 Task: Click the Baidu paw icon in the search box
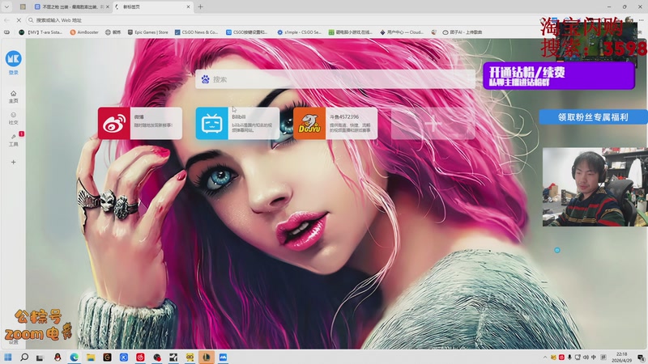(206, 79)
